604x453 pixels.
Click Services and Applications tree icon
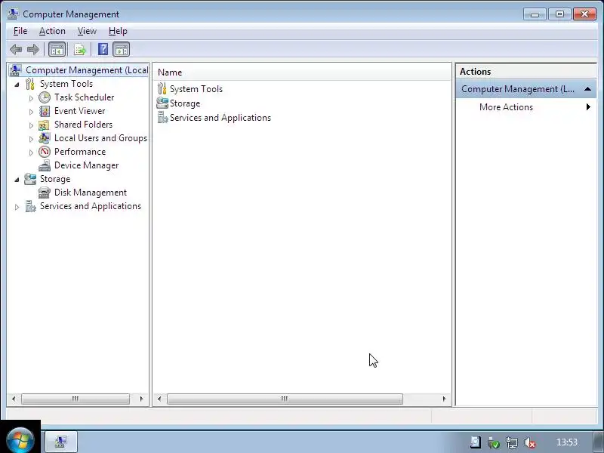coord(30,206)
